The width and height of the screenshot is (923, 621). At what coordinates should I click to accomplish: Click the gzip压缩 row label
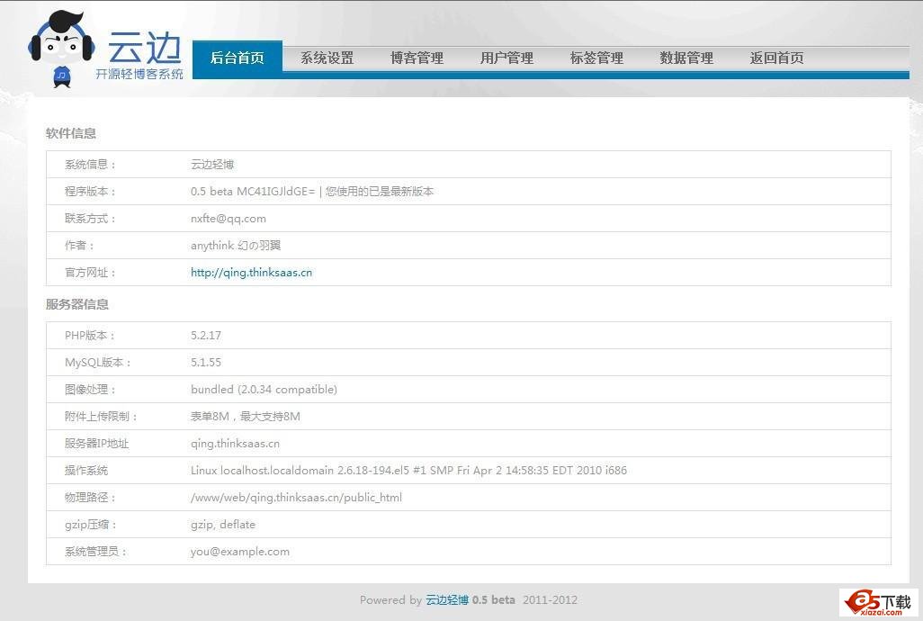pyautogui.click(x=91, y=525)
